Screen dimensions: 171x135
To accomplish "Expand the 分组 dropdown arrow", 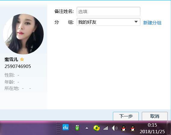I will (x=136, y=22).
